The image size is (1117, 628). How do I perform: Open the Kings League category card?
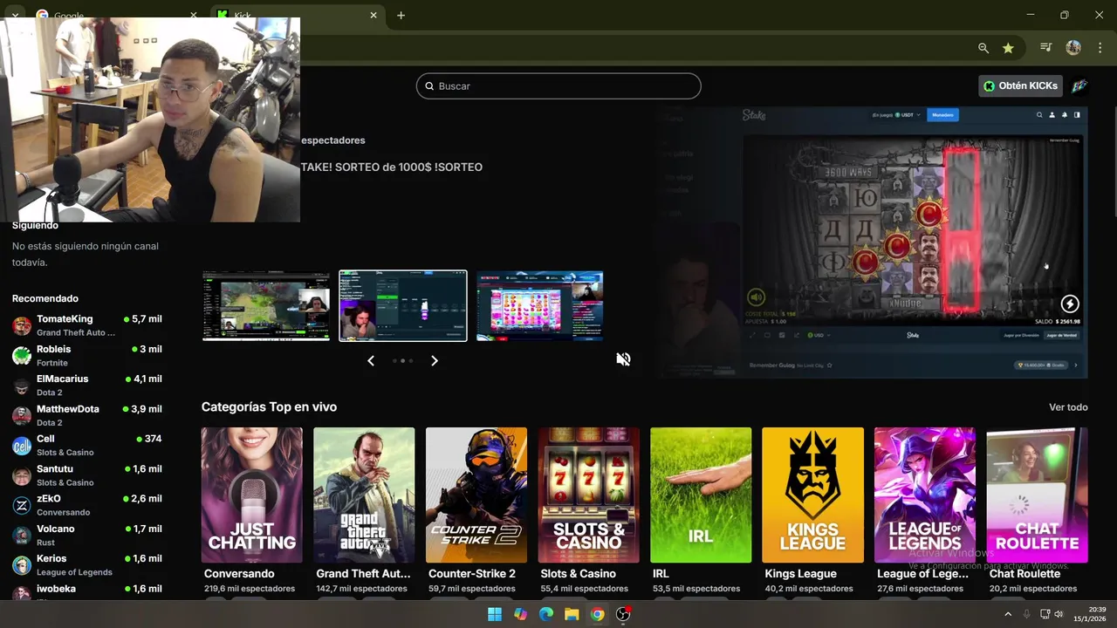pyautogui.click(x=812, y=495)
